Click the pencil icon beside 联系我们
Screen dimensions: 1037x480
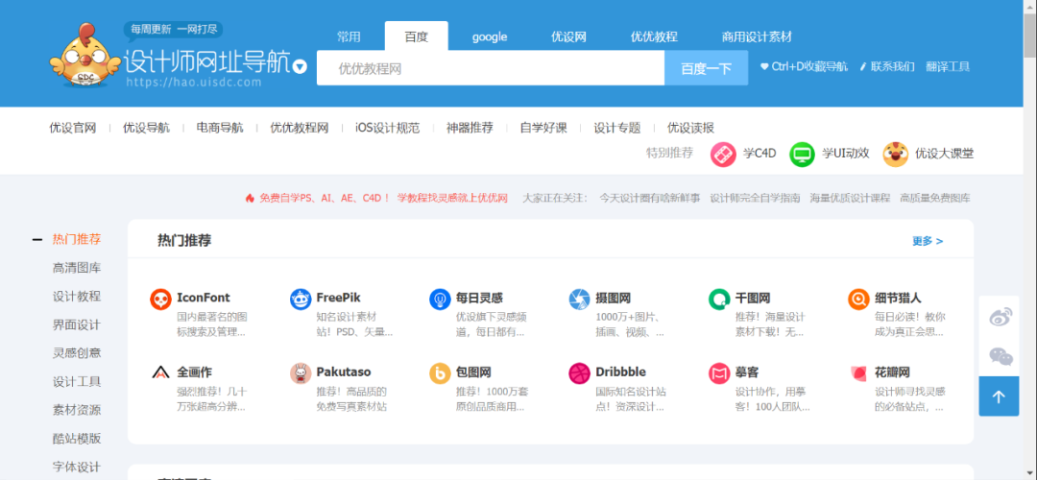(862, 67)
